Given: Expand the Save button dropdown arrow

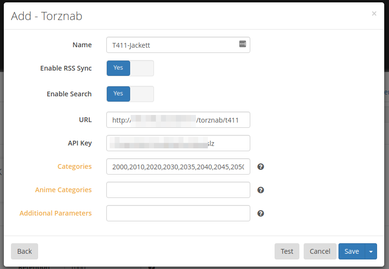Looking at the screenshot, I should (x=370, y=251).
